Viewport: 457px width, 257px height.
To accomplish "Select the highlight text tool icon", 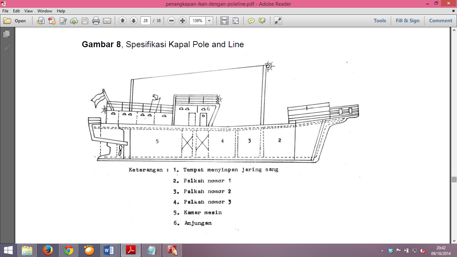I will (x=262, y=21).
